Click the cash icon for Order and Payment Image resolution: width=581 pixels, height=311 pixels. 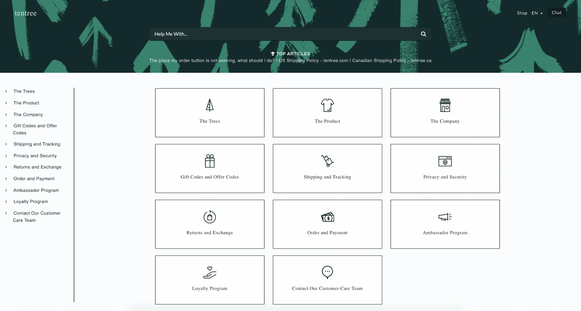327,217
